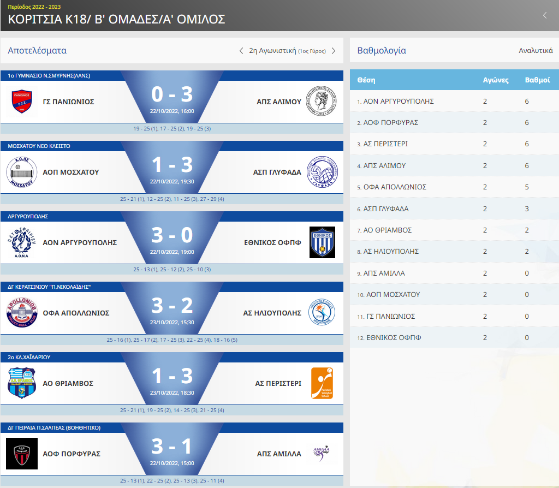Select ΑΠΣ ΑΜΙΛΛΑ team name in results
The image size is (559, 488).
click(x=279, y=454)
